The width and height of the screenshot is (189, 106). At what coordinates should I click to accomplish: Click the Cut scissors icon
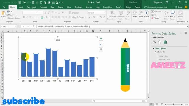pos(8,11)
